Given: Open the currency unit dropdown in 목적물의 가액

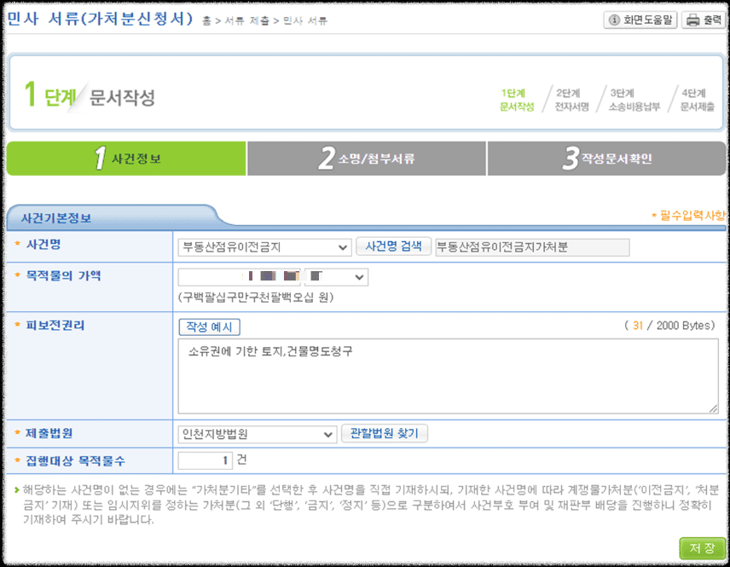Looking at the screenshot, I should point(339,276).
